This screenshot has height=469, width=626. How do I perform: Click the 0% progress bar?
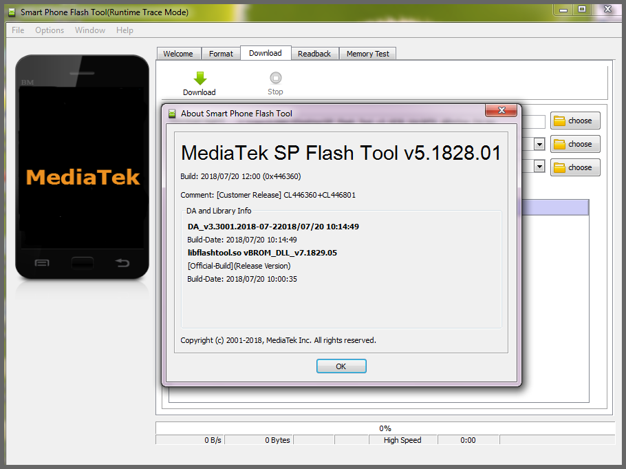[385, 428]
